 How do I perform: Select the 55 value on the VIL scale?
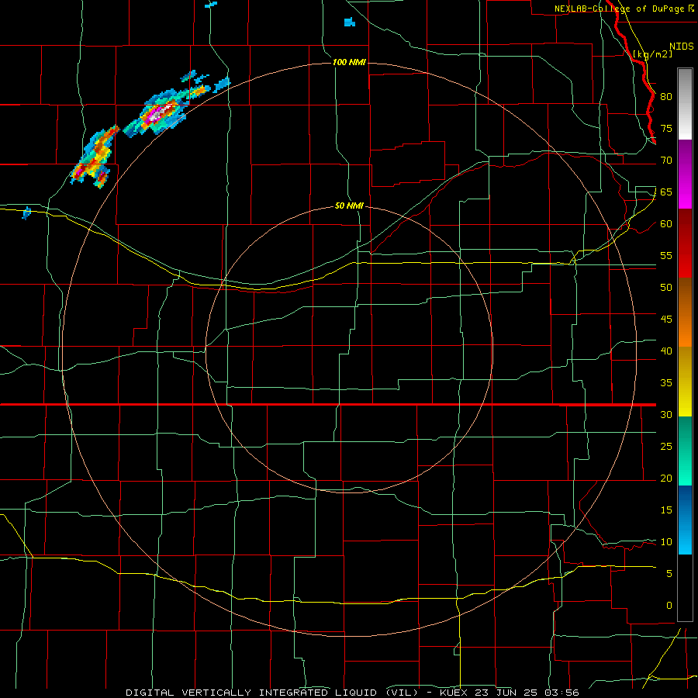[666, 255]
